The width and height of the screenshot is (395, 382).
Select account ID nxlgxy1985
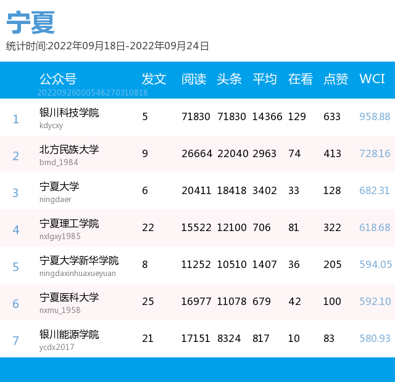point(60,236)
